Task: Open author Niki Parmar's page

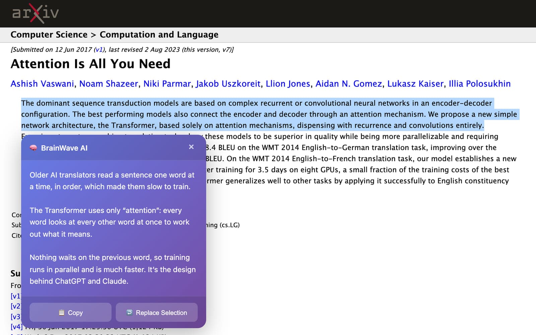Action: pos(167,84)
